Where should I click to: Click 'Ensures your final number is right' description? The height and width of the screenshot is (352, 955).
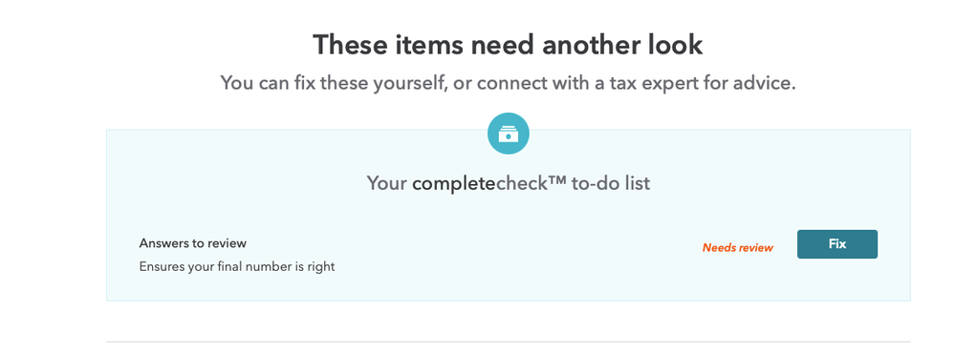pos(237,266)
